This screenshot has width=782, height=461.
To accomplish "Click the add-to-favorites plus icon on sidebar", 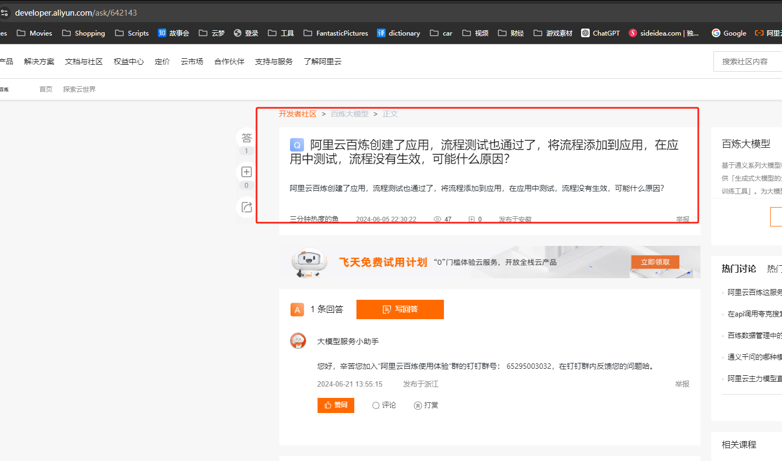I will (246, 172).
